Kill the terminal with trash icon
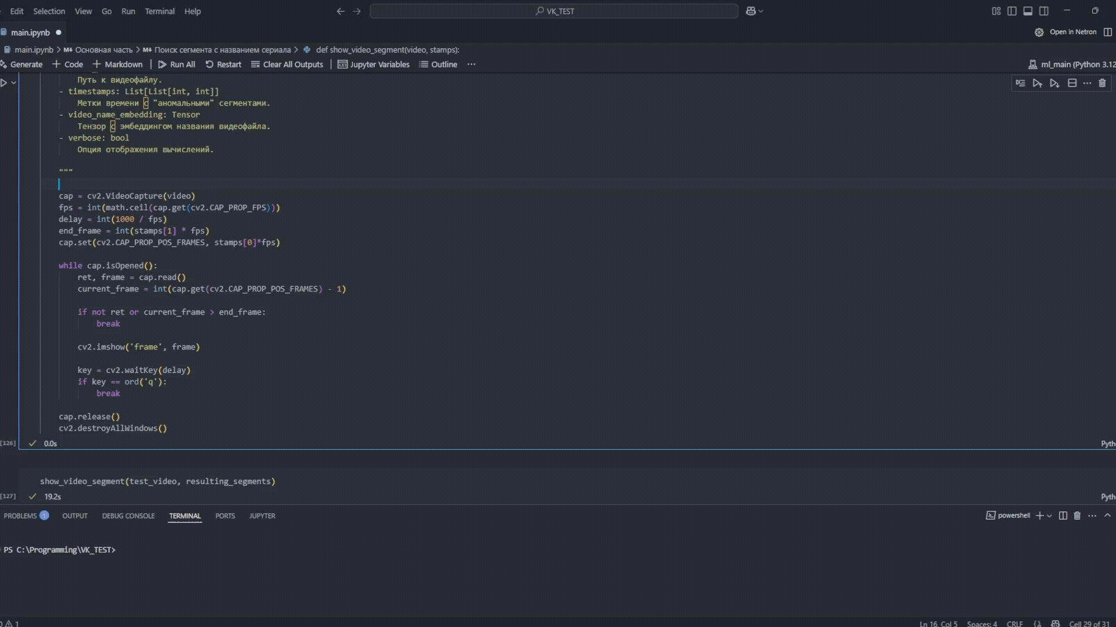 (x=1077, y=516)
